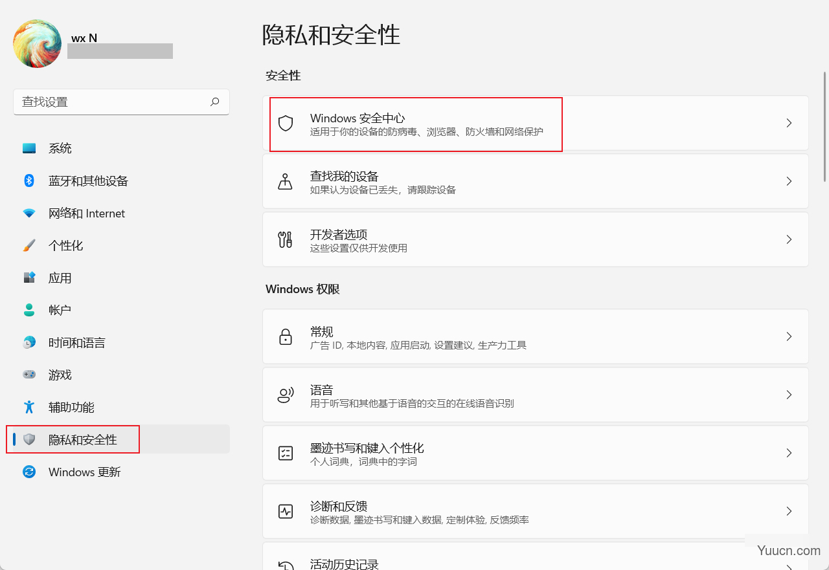Click the Privacy shield icon in sidebar

29,439
